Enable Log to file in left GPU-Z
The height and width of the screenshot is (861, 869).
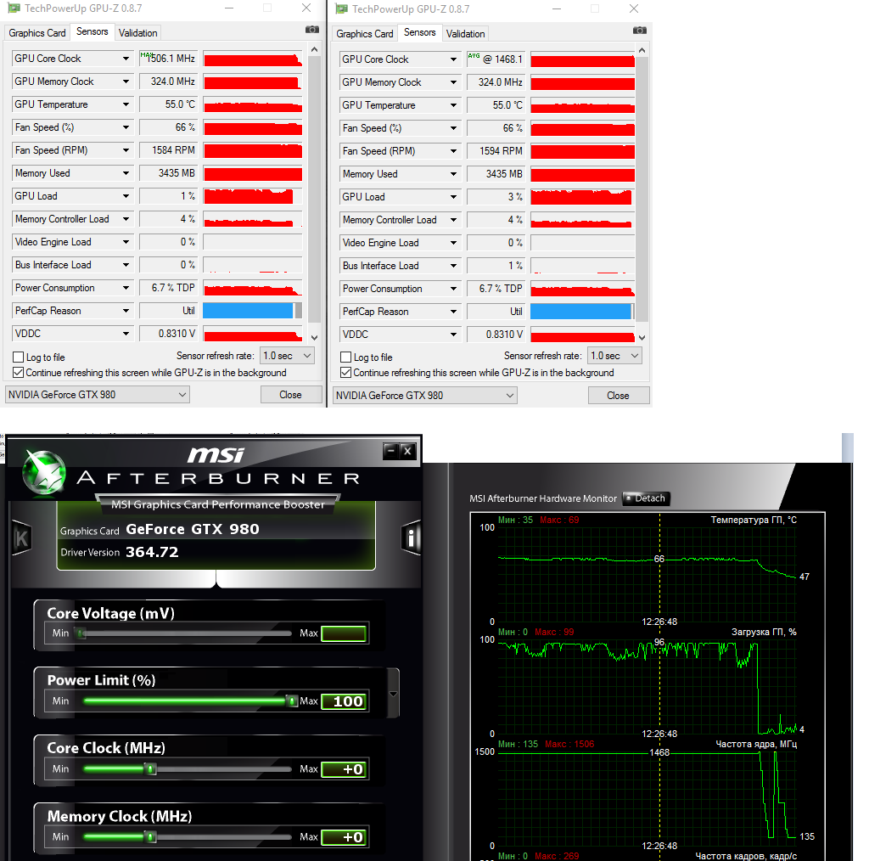19,357
